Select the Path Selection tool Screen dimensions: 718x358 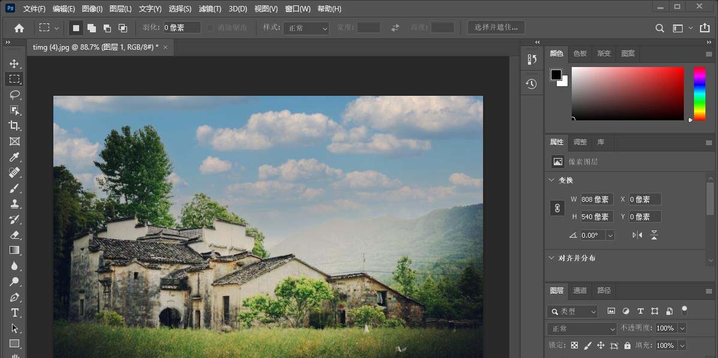click(14, 328)
